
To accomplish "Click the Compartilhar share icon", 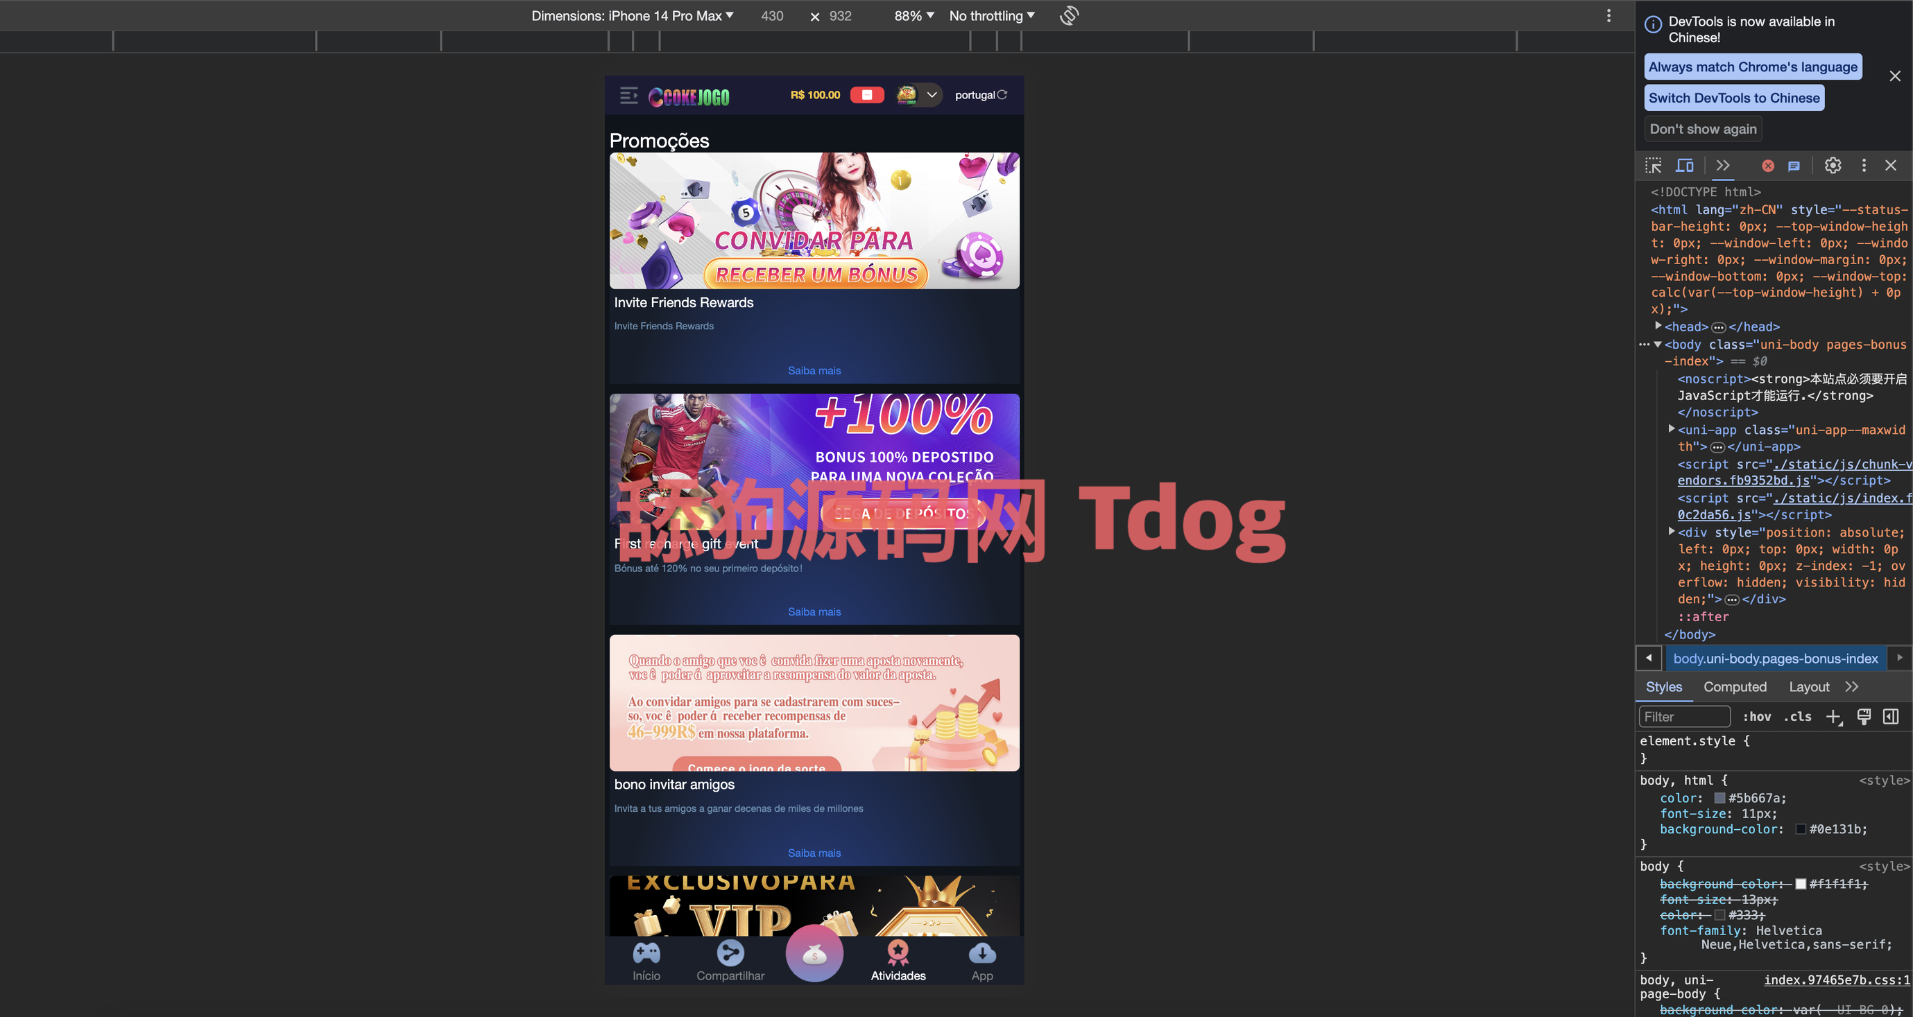I will pyautogui.click(x=730, y=953).
